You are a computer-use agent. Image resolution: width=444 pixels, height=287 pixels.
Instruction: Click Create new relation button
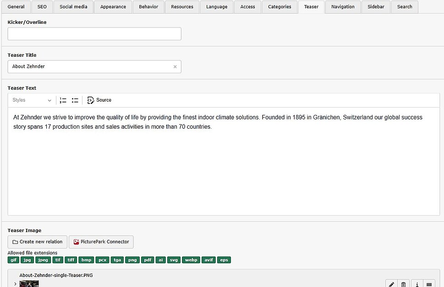pyautogui.click(x=38, y=242)
